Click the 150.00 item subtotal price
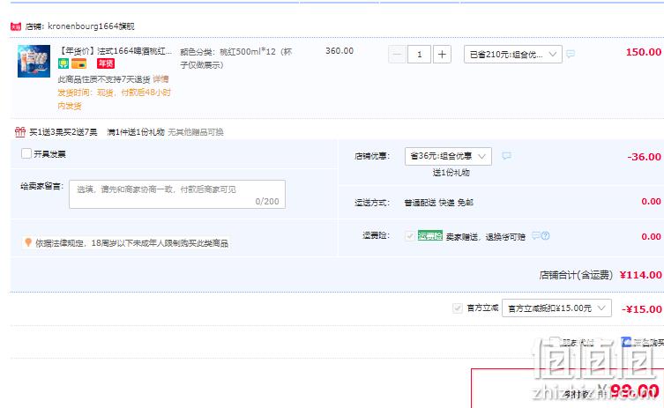The height and width of the screenshot is (408, 664). (643, 52)
